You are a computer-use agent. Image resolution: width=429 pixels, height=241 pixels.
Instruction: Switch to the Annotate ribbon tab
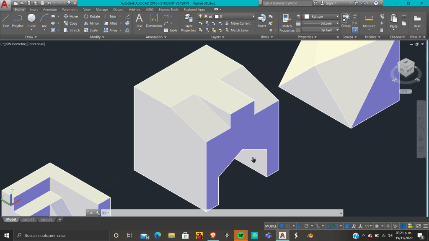50,10
